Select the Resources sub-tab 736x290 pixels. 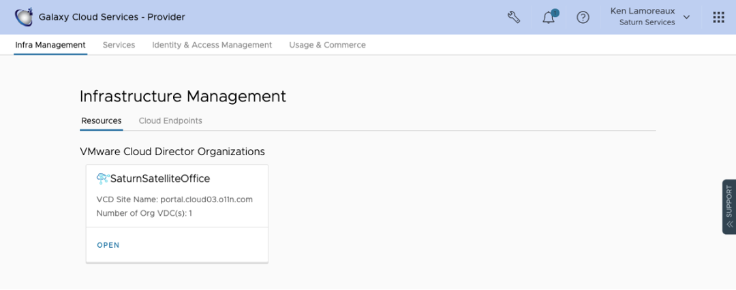click(x=102, y=120)
